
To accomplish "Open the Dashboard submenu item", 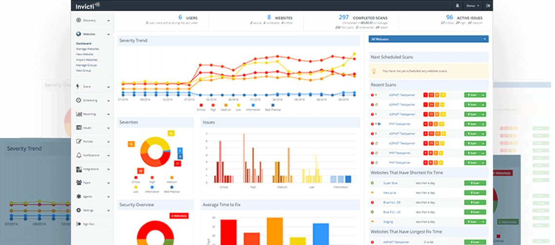I will [84, 43].
